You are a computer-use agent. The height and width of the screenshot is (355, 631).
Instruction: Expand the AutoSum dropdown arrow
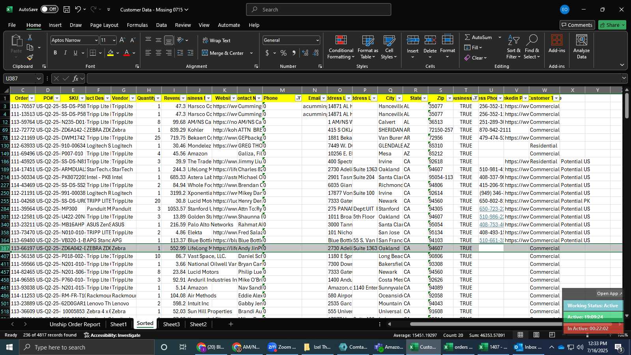[x=500, y=37]
